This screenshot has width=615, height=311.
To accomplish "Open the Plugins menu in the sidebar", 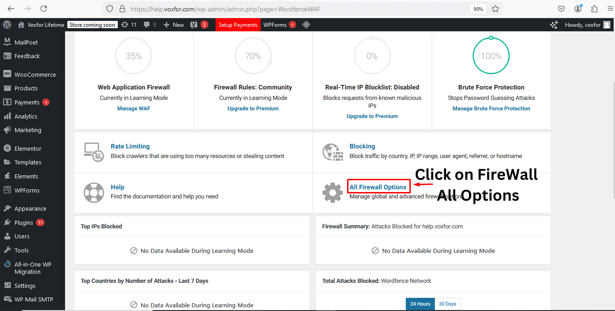I will (x=24, y=222).
